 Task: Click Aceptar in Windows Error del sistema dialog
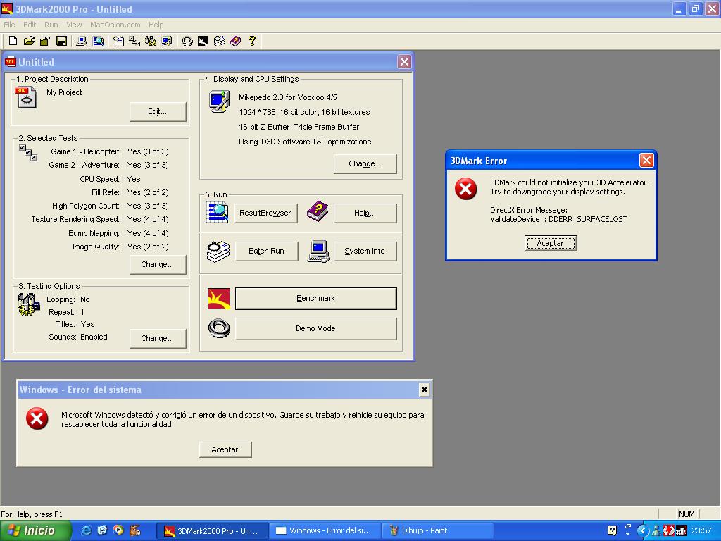(x=225, y=449)
